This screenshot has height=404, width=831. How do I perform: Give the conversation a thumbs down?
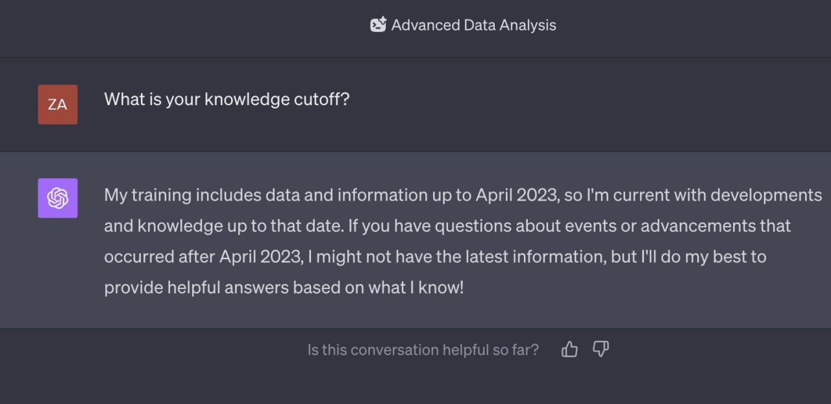tap(601, 349)
